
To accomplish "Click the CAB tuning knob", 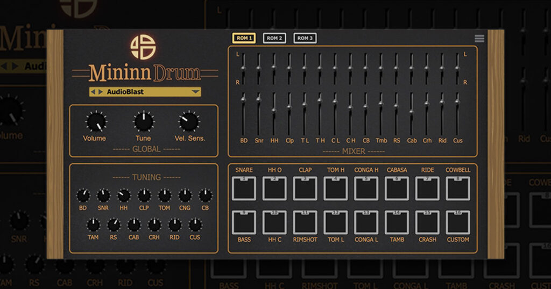I will pyautogui.click(x=134, y=225).
